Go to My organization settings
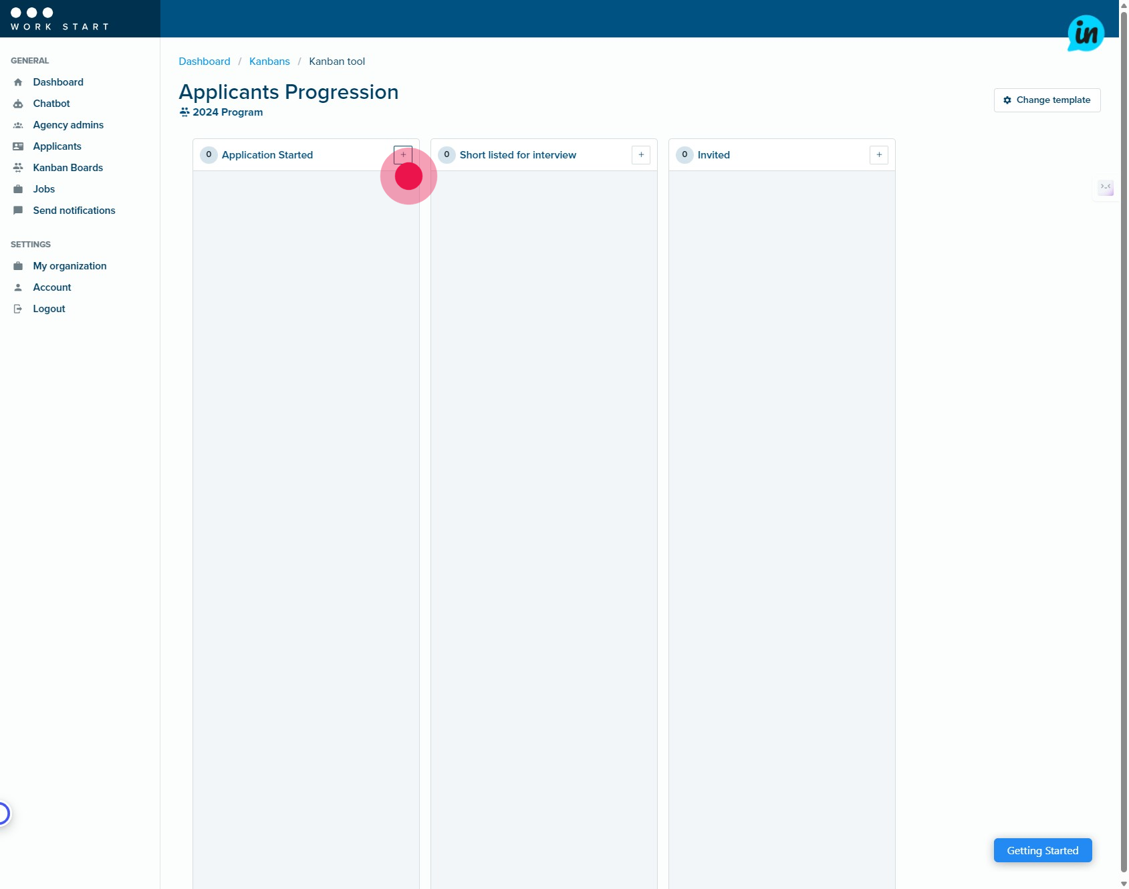1129x889 pixels. pyautogui.click(x=70, y=266)
